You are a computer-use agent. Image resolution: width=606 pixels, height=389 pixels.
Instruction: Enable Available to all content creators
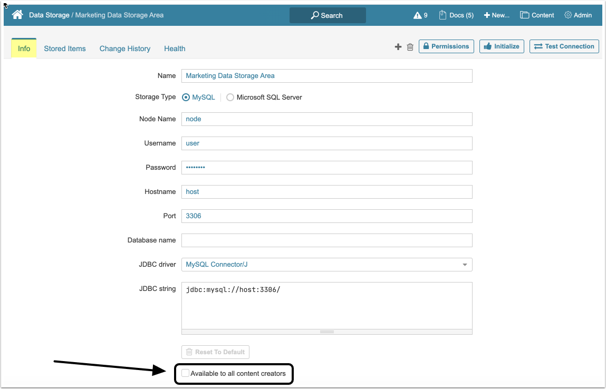(186, 373)
